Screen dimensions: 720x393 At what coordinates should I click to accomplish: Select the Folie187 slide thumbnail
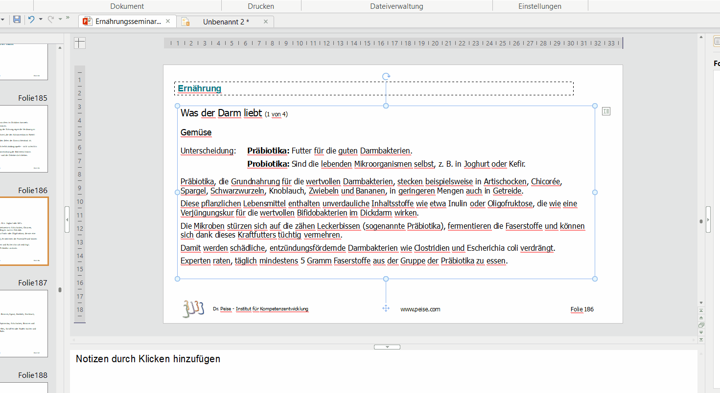tap(24, 323)
